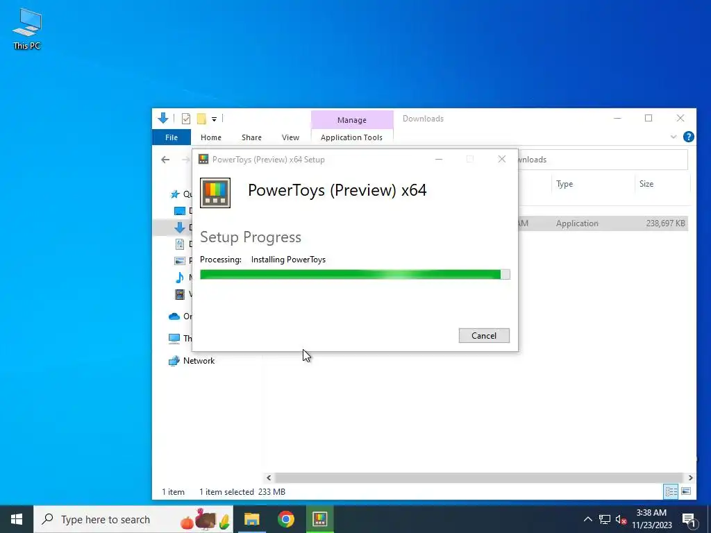
Task: Cancel the PowerToys installation
Action: [484, 335]
